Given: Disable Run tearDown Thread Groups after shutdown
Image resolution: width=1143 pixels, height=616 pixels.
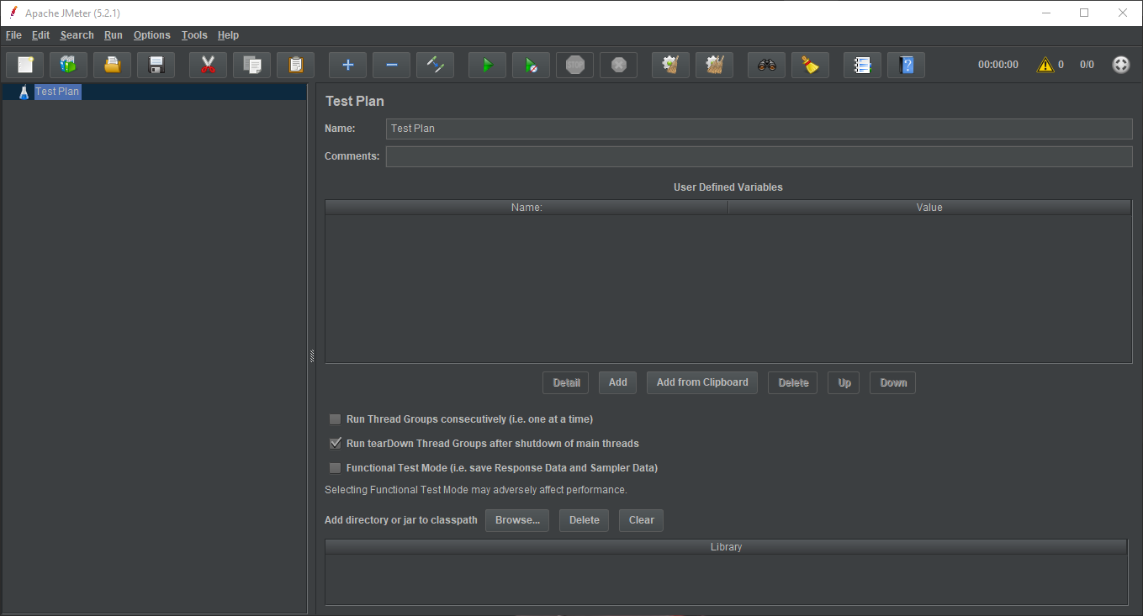Looking at the screenshot, I should (x=335, y=443).
